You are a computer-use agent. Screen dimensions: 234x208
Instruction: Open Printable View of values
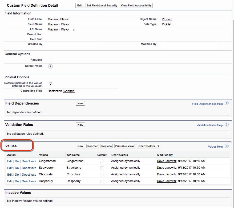point(124,146)
